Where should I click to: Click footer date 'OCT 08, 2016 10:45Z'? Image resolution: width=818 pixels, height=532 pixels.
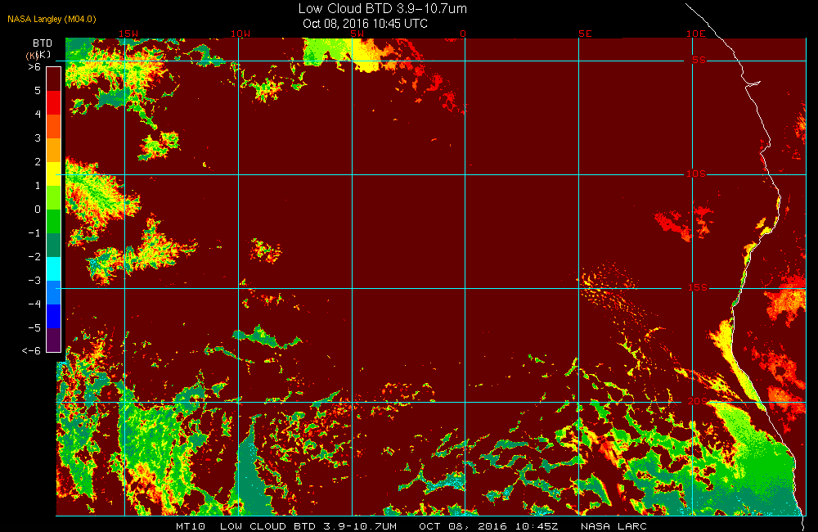coord(489,526)
